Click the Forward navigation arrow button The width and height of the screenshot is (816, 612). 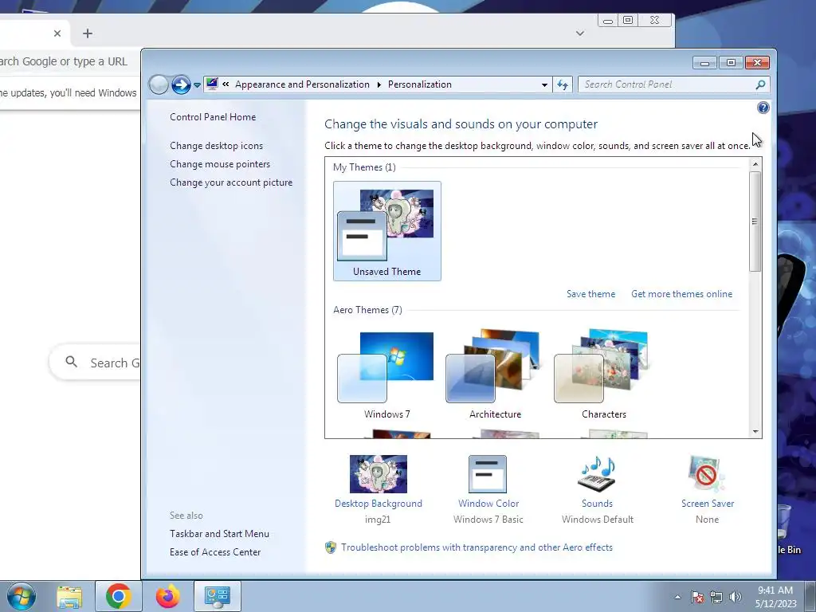point(181,84)
